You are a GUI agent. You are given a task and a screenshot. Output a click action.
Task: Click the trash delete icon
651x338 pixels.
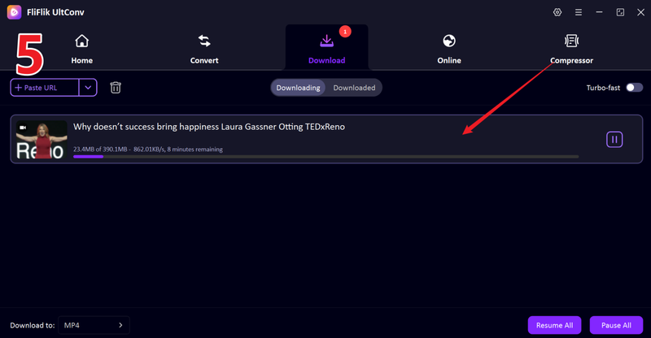(x=116, y=88)
